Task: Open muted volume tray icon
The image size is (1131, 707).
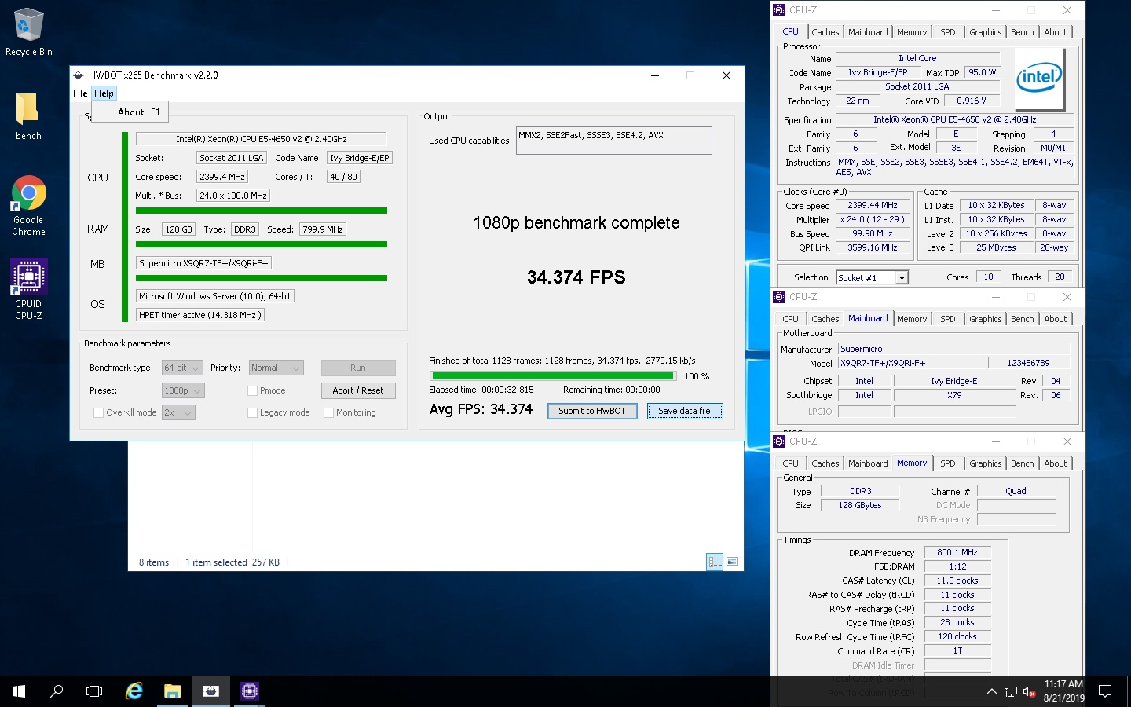Action: tap(1030, 692)
